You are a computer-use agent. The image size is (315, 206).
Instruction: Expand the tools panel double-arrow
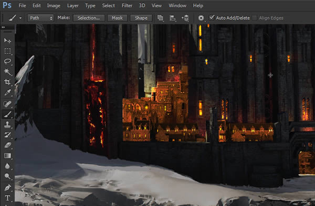point(3,27)
